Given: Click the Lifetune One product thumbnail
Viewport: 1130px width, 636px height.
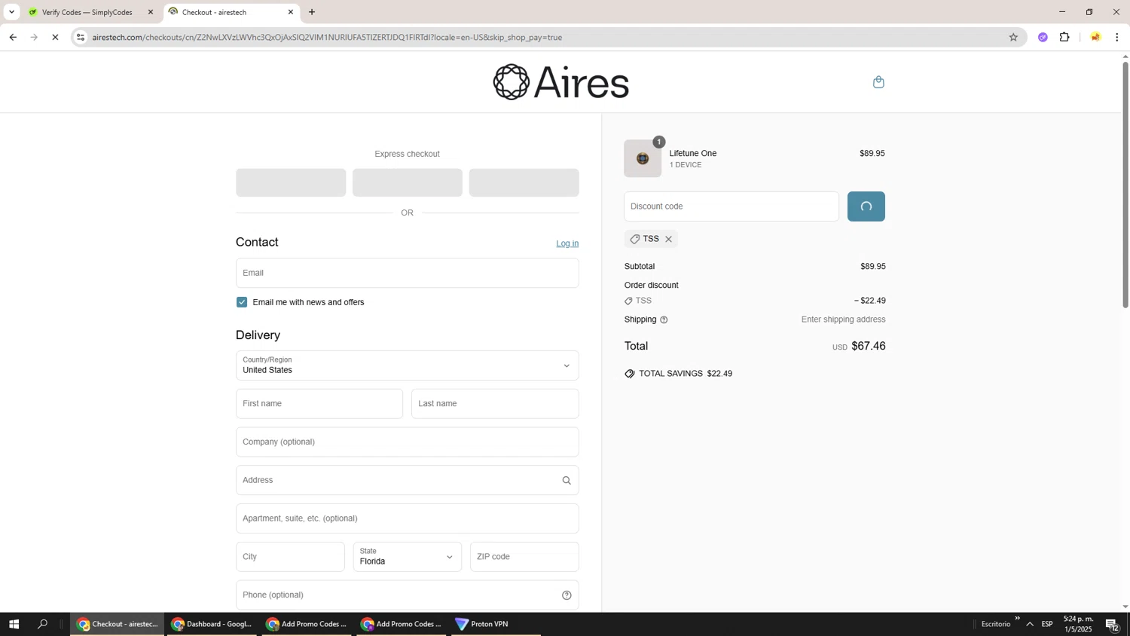Looking at the screenshot, I should [643, 158].
